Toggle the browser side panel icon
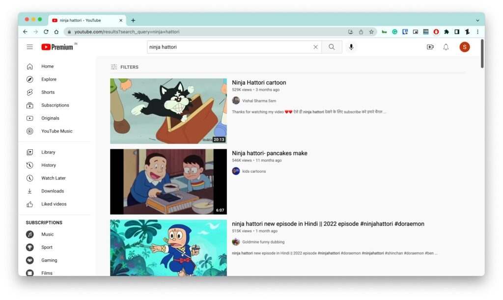Screen dimensions: 503x300 click(x=457, y=32)
